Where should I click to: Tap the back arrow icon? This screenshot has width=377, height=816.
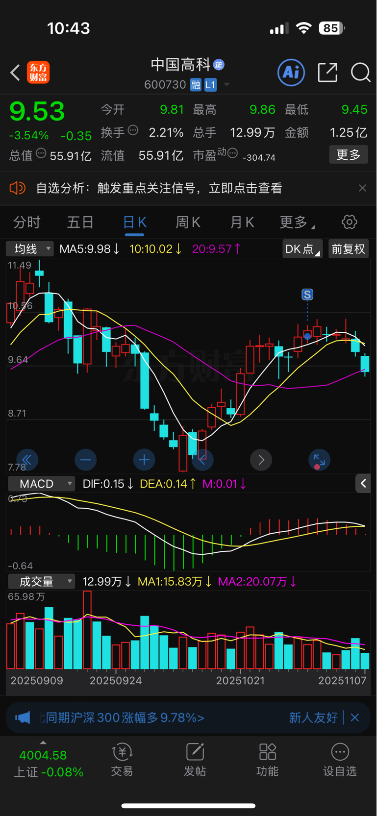tap(15, 73)
